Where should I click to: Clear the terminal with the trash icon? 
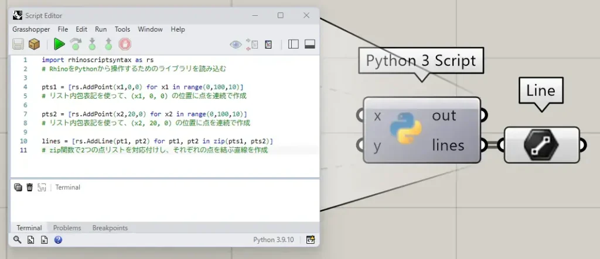click(29, 188)
